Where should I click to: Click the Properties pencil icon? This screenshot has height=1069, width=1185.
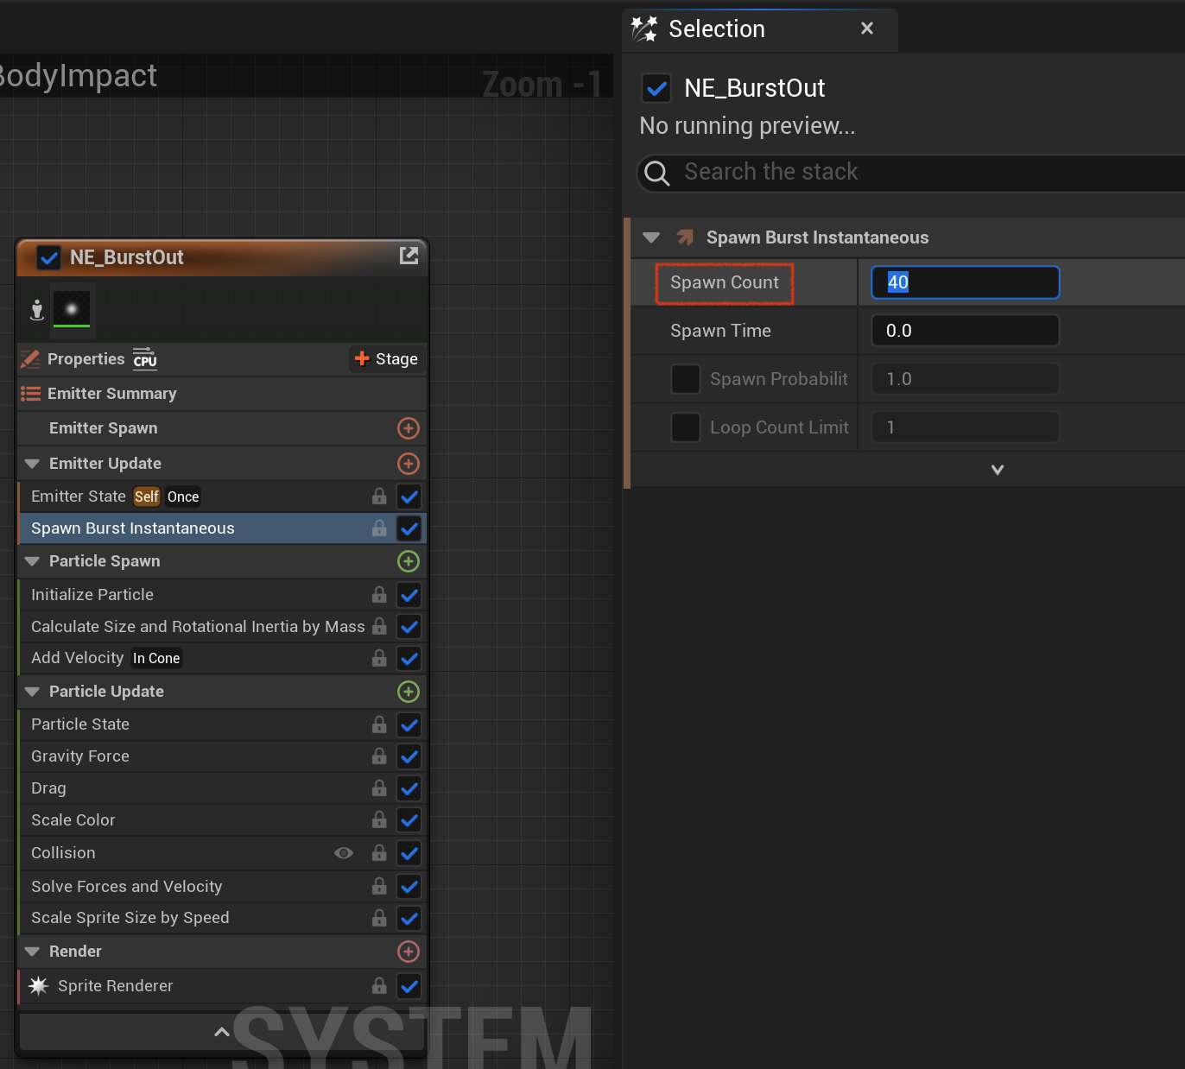(30, 359)
